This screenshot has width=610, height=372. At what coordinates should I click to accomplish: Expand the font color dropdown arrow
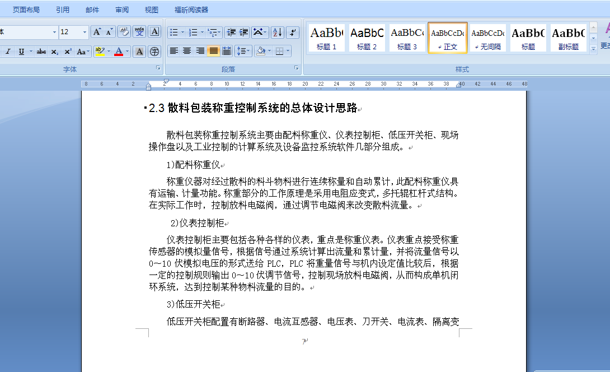pyautogui.click(x=127, y=52)
